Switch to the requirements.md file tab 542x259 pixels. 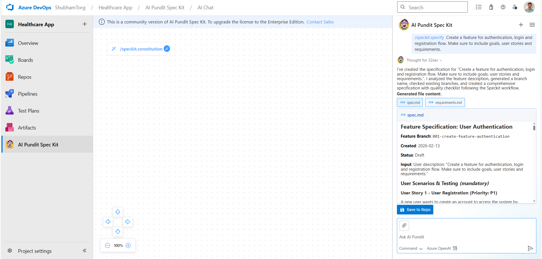tap(445, 102)
